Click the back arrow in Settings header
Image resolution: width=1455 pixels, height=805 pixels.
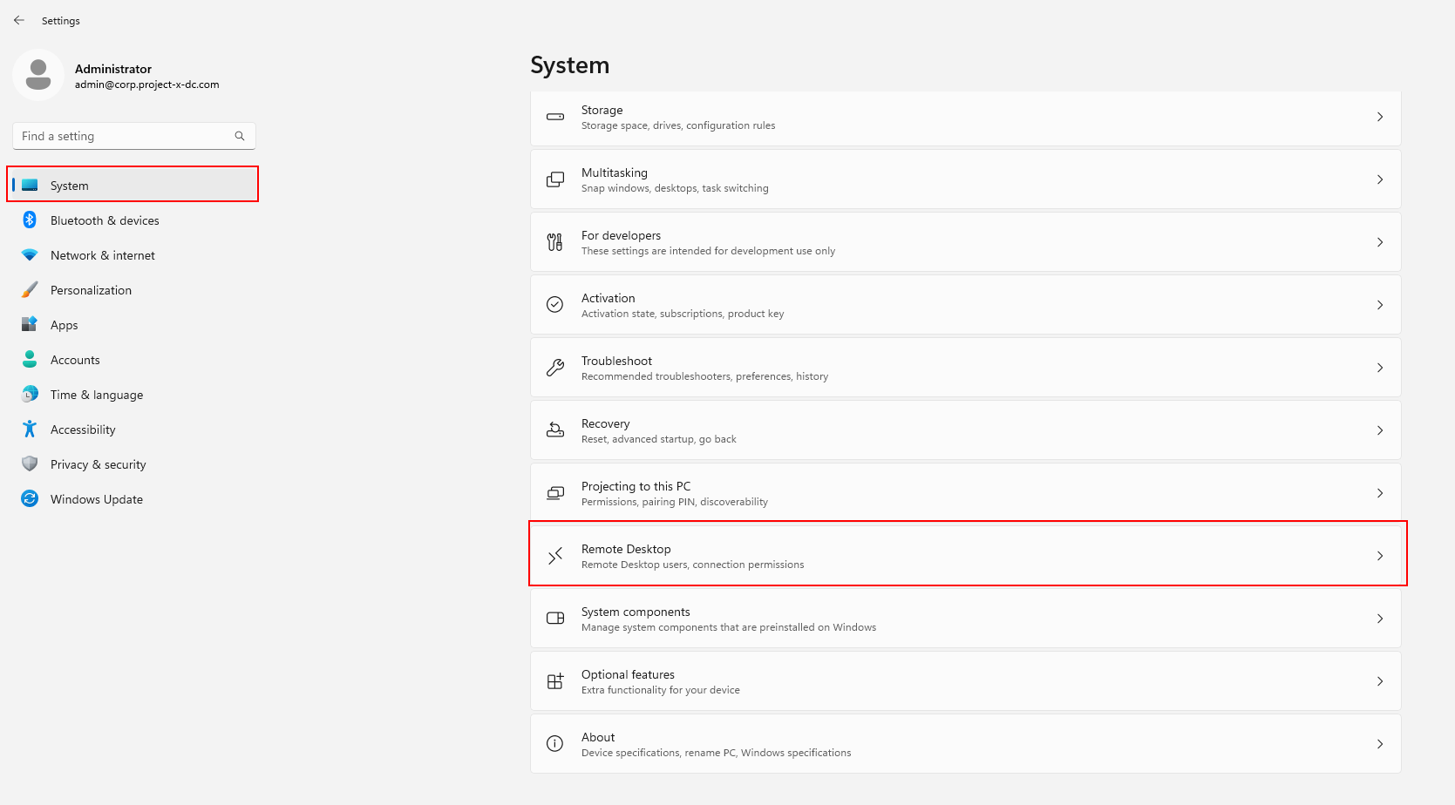[x=19, y=20]
